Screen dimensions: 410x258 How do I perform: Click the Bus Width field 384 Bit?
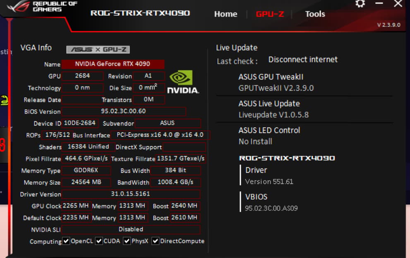point(176,170)
